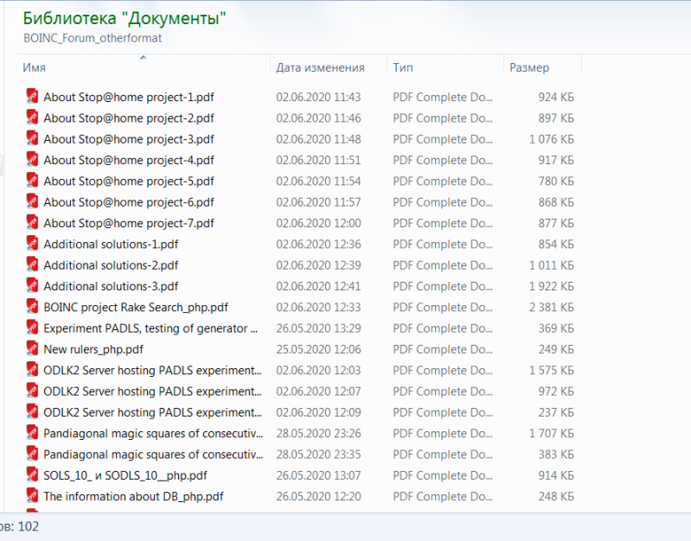This screenshot has width=691, height=541.
Task: Click PDF icon of Additional solutions-3.pdf
Action: click(x=32, y=285)
